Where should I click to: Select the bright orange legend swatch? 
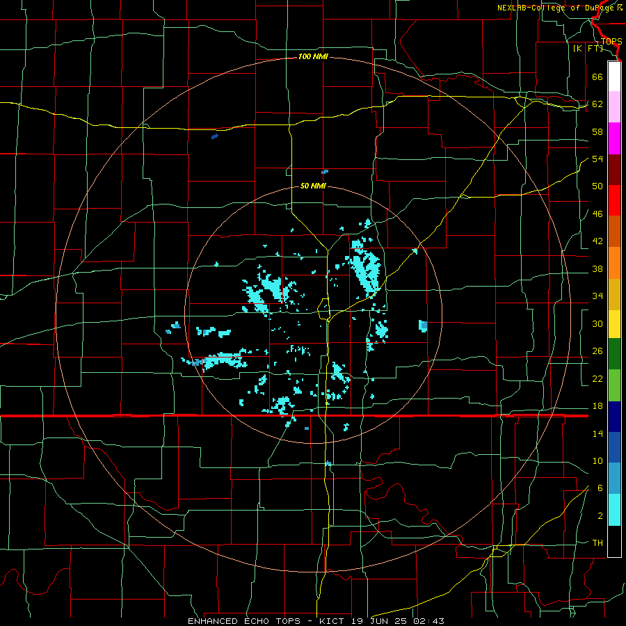(614, 262)
